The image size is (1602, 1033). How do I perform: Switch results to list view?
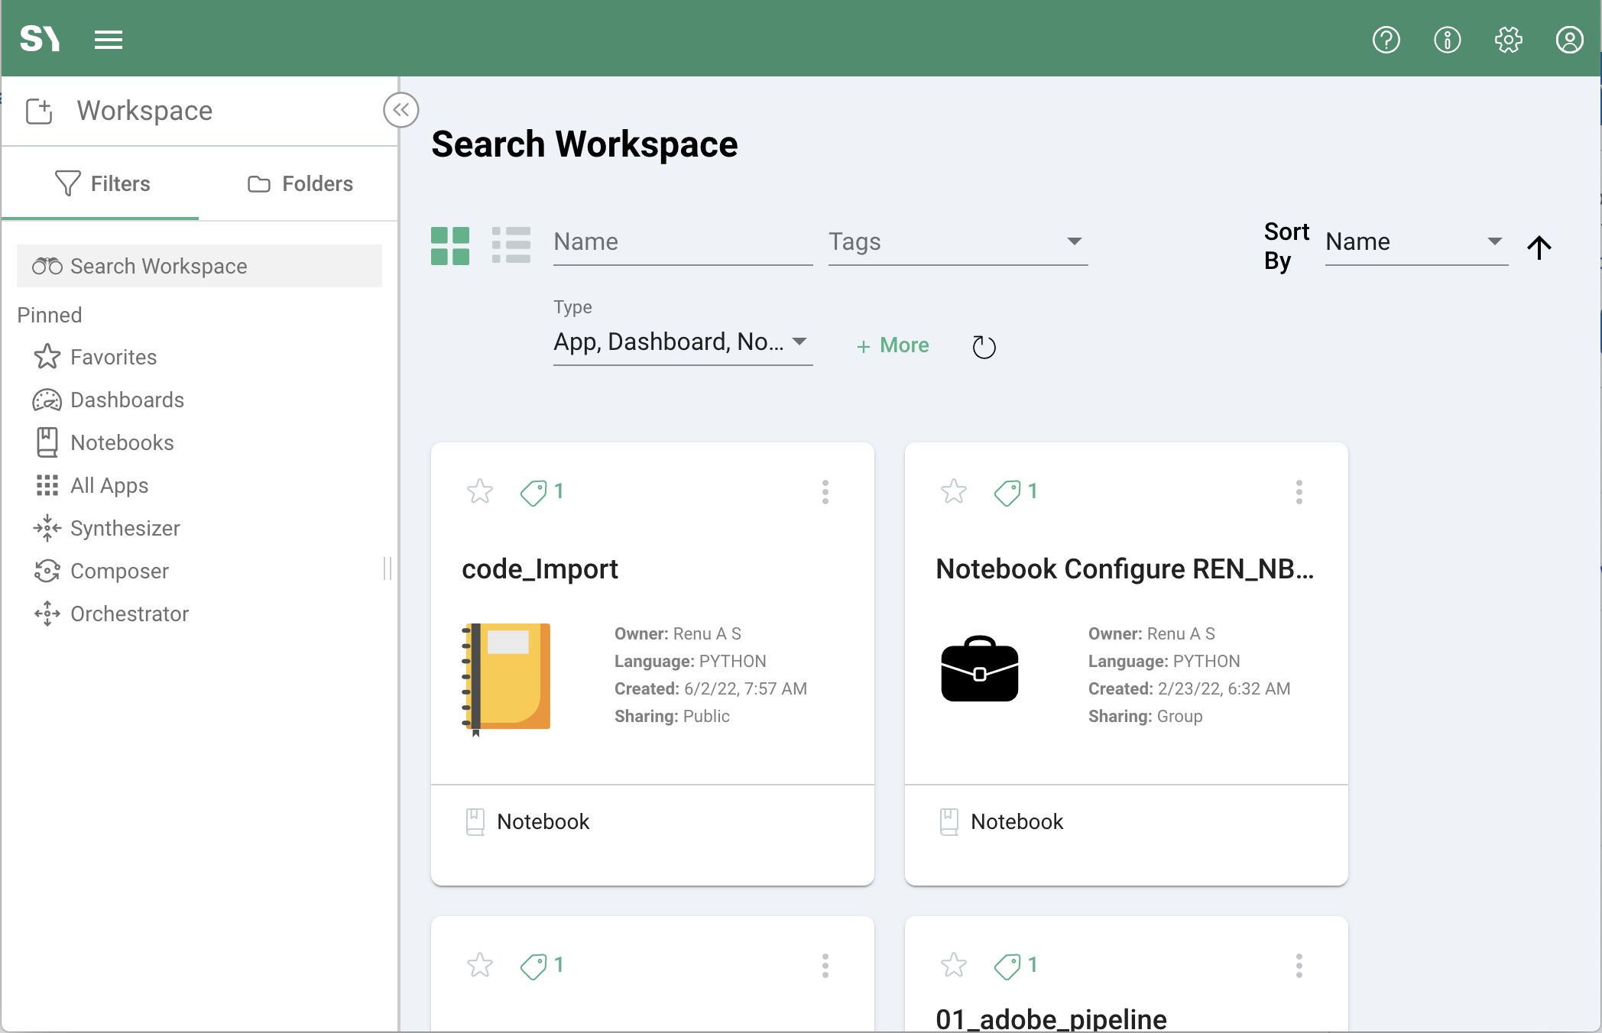click(511, 245)
